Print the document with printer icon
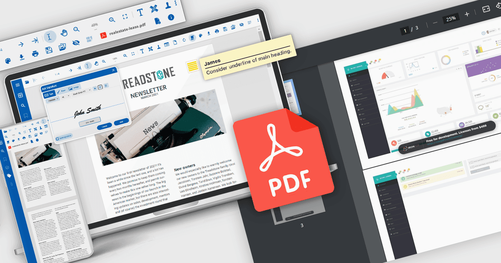The height and width of the screenshot is (263, 501). (x=35, y=54)
